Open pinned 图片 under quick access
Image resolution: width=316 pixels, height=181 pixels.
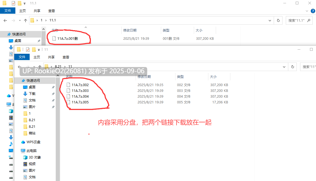tap(32, 107)
